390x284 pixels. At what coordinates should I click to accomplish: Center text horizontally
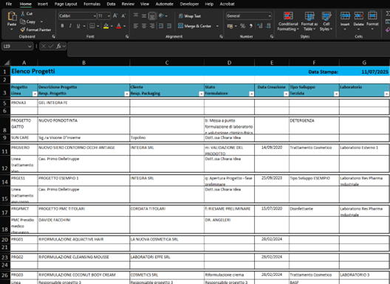[x=144, y=26]
